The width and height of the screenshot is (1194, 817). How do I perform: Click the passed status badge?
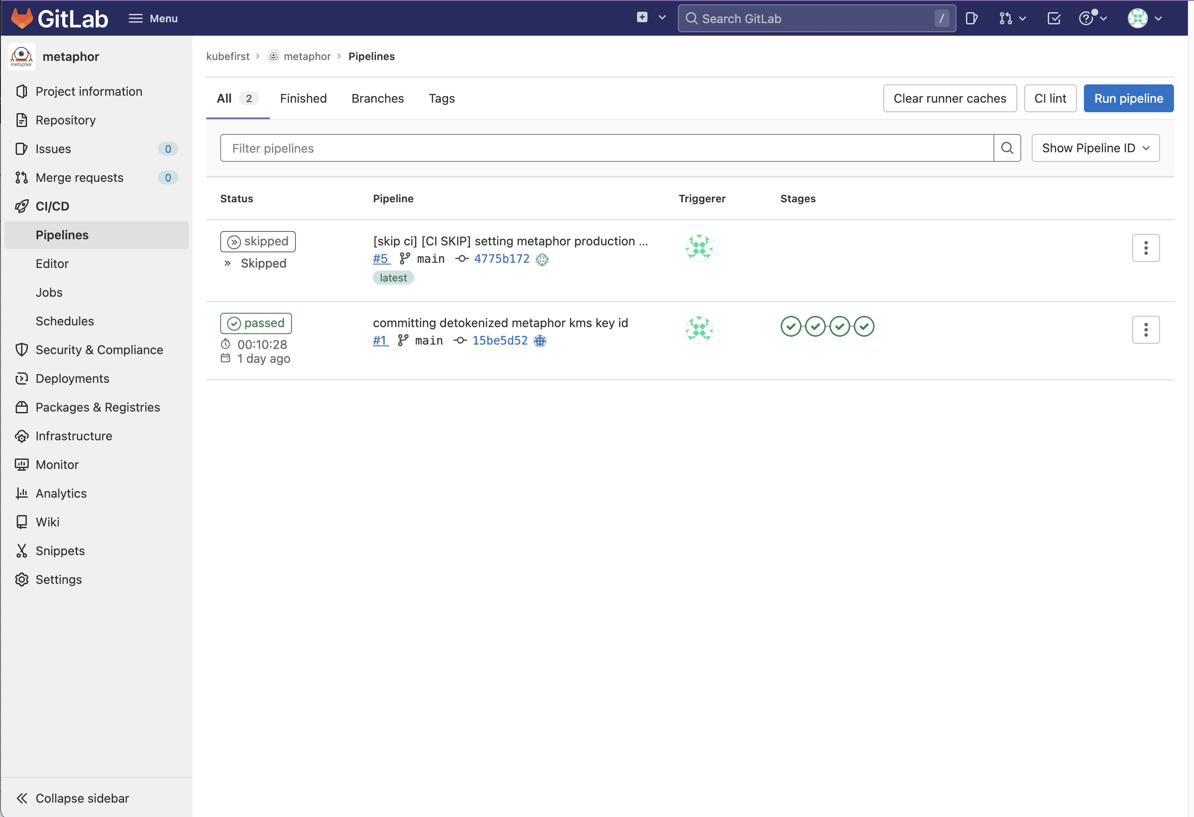click(x=256, y=324)
